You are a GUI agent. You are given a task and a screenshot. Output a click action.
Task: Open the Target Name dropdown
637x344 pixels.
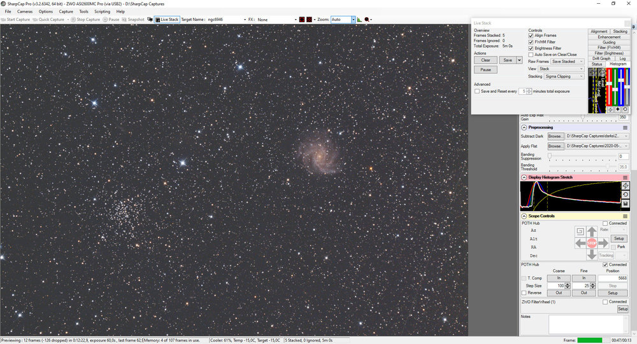pyautogui.click(x=245, y=20)
